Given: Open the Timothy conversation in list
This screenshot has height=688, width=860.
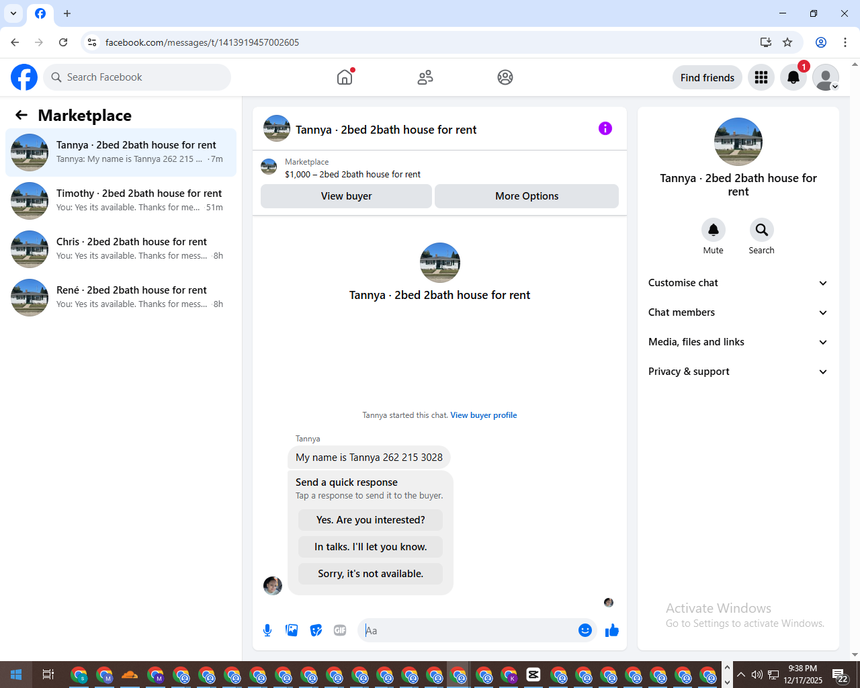Looking at the screenshot, I should point(121,201).
